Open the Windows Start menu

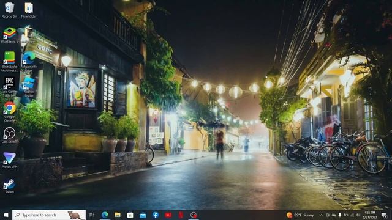pos(6,215)
